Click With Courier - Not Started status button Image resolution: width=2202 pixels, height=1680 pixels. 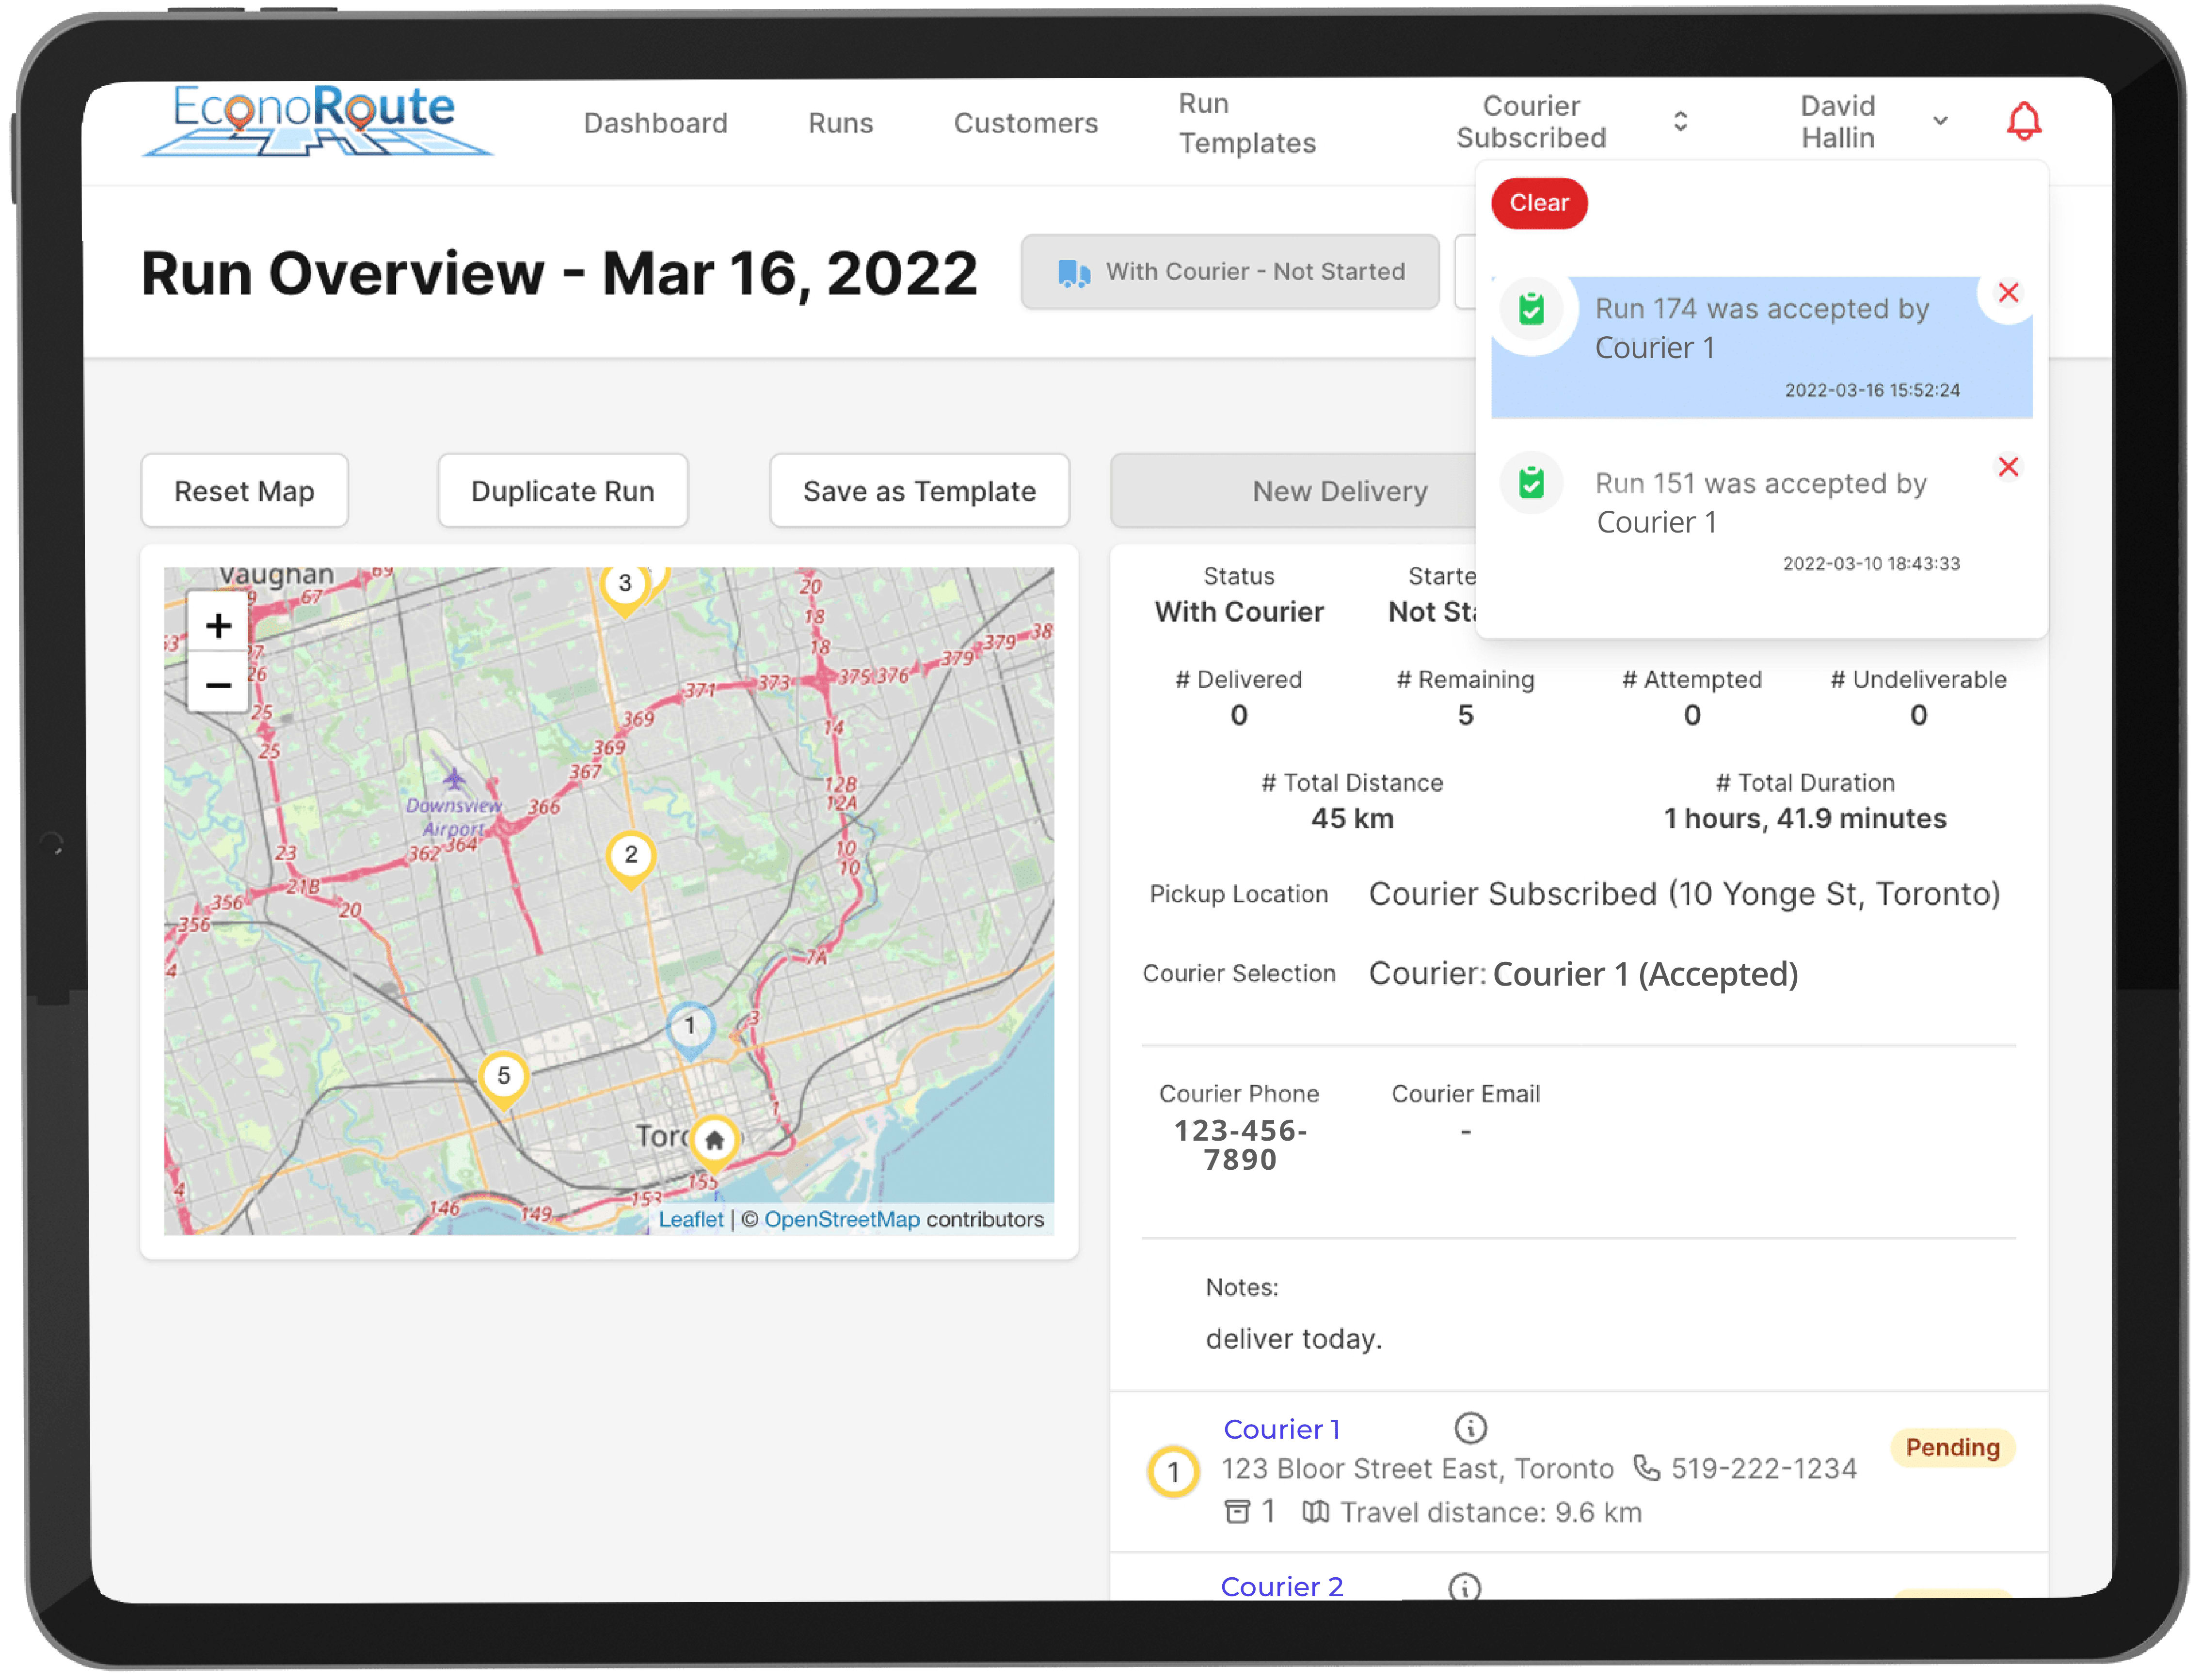pyautogui.click(x=1229, y=272)
